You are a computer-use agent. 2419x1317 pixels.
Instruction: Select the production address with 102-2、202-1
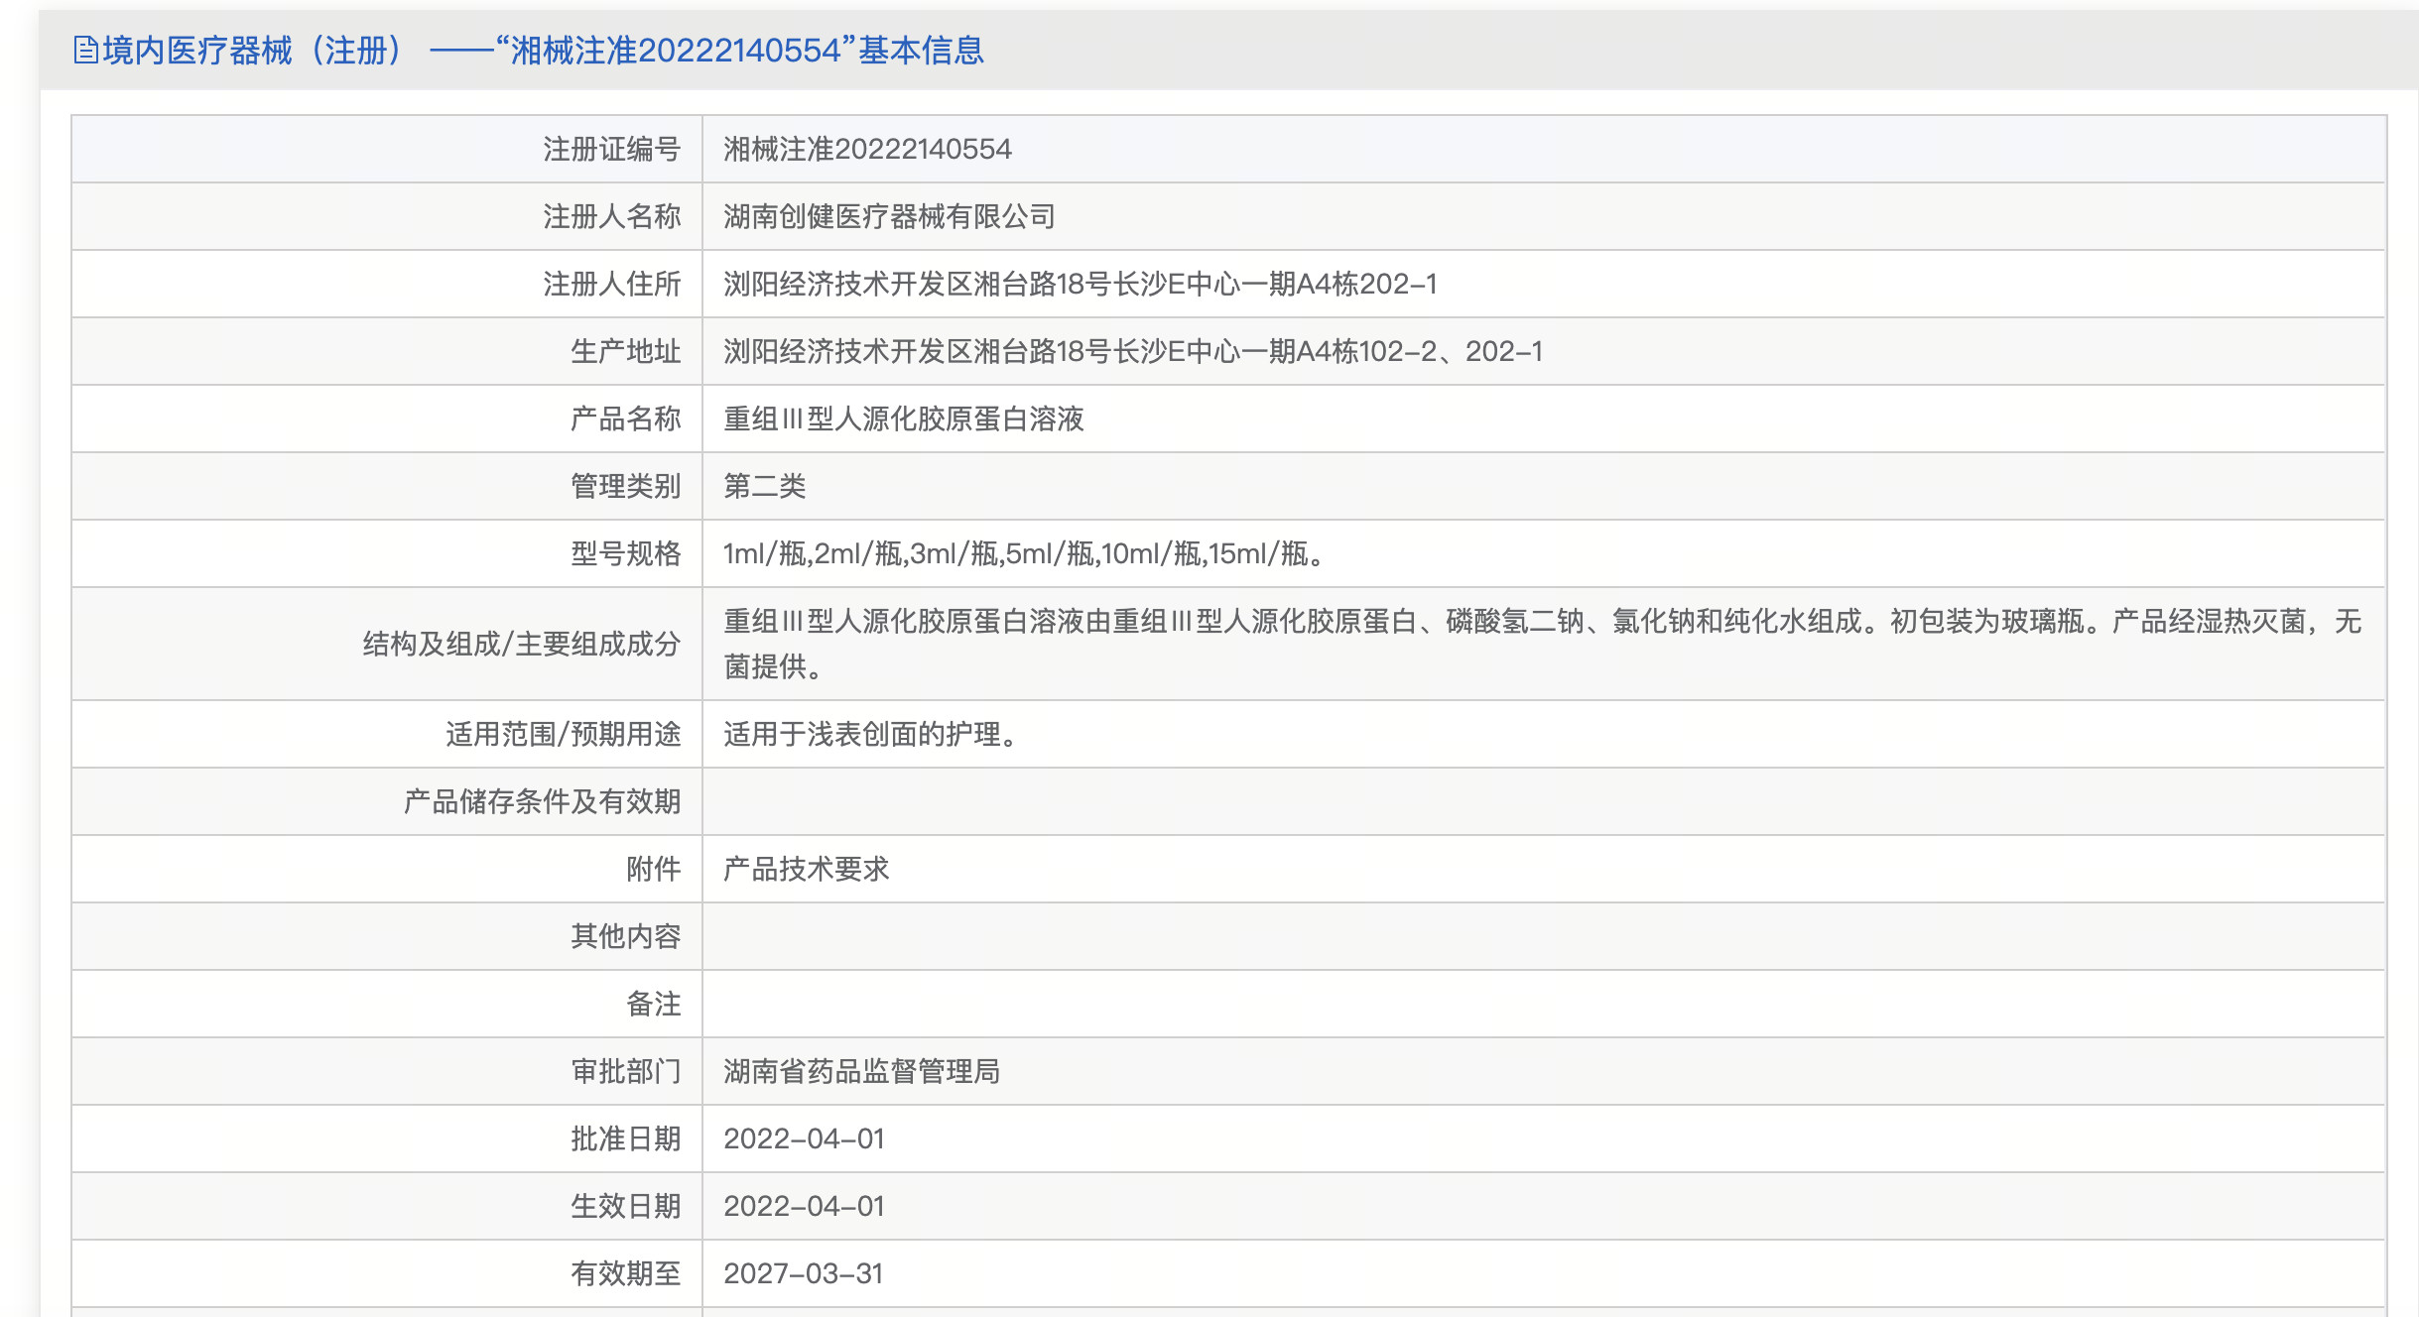point(1133,351)
